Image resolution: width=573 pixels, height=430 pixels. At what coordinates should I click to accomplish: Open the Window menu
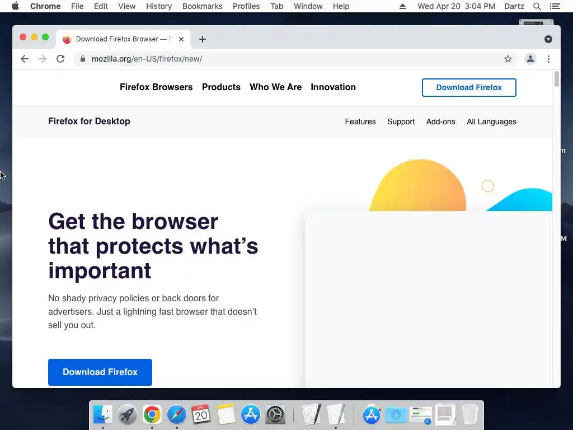[x=308, y=6]
